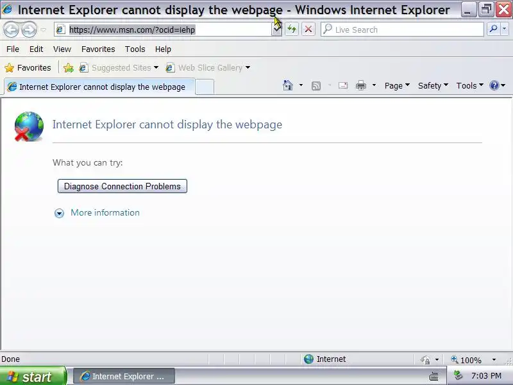This screenshot has width=513, height=385.
Task: Open the Help menu
Action: pyautogui.click(x=163, y=49)
